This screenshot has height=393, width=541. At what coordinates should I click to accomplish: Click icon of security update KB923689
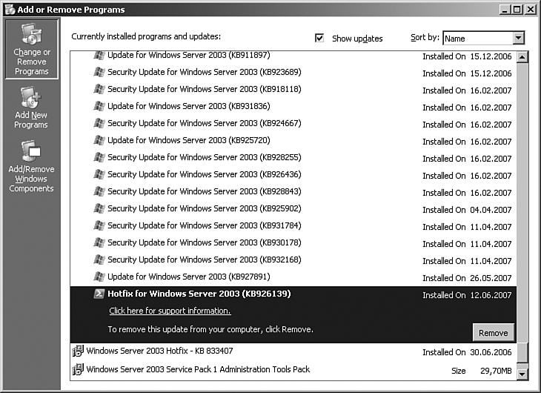(99, 72)
